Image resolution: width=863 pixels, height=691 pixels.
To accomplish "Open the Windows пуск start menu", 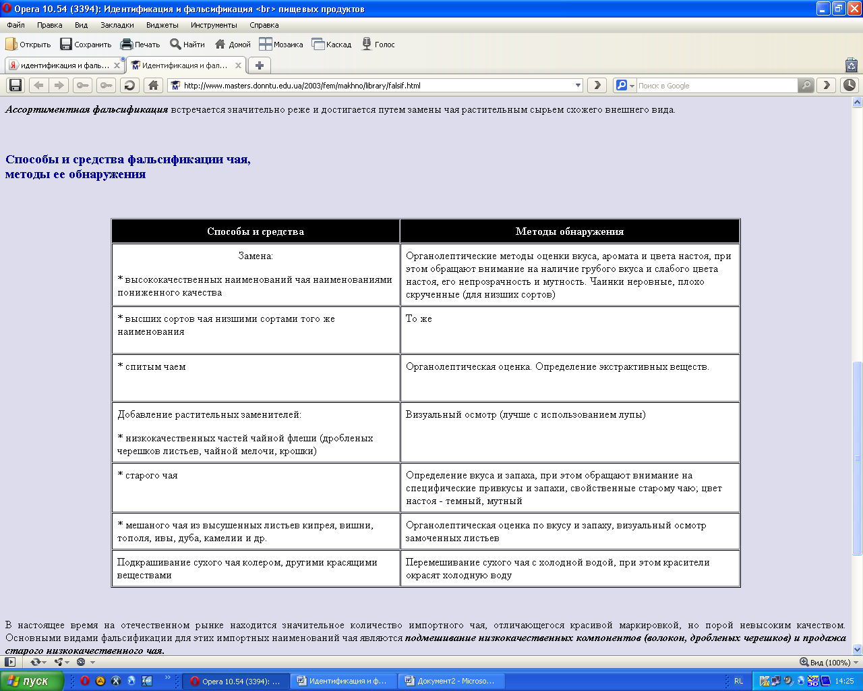I will (32, 681).
